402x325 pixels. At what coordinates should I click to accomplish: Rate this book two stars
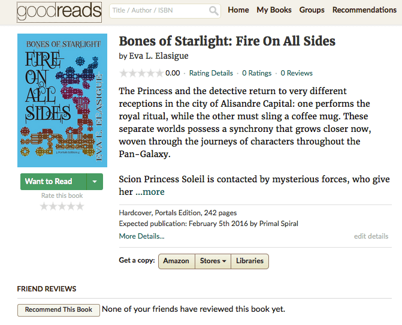(53, 206)
